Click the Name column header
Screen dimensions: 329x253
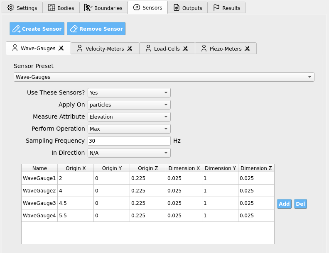[x=39, y=168]
